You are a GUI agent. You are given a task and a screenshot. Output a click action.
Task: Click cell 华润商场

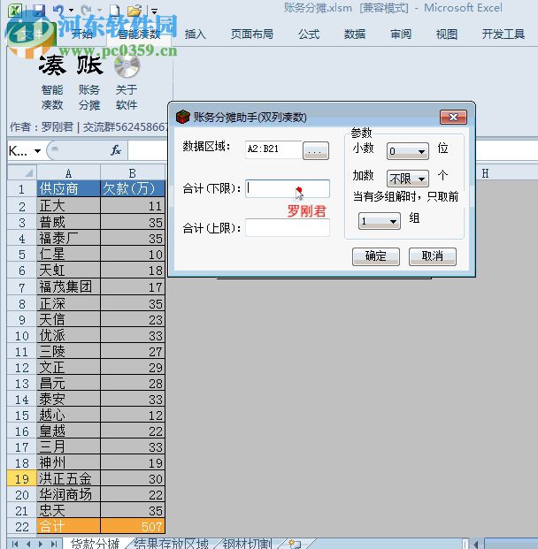(x=68, y=495)
